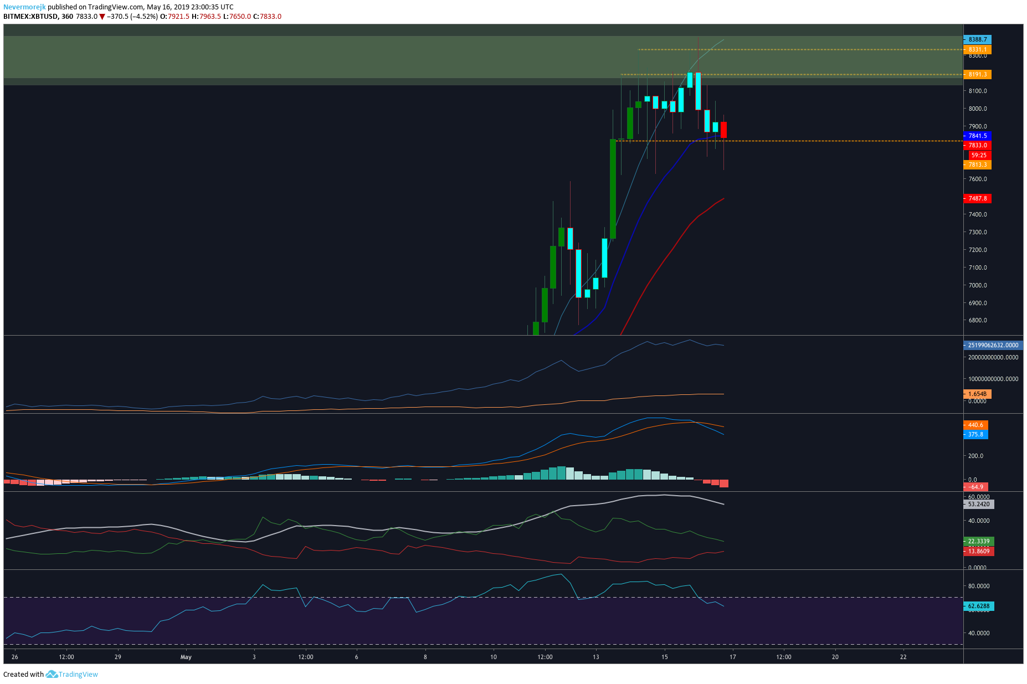This screenshot has width=1027, height=684.
Task: Select the 8331.1 orange price label
Action: point(978,50)
